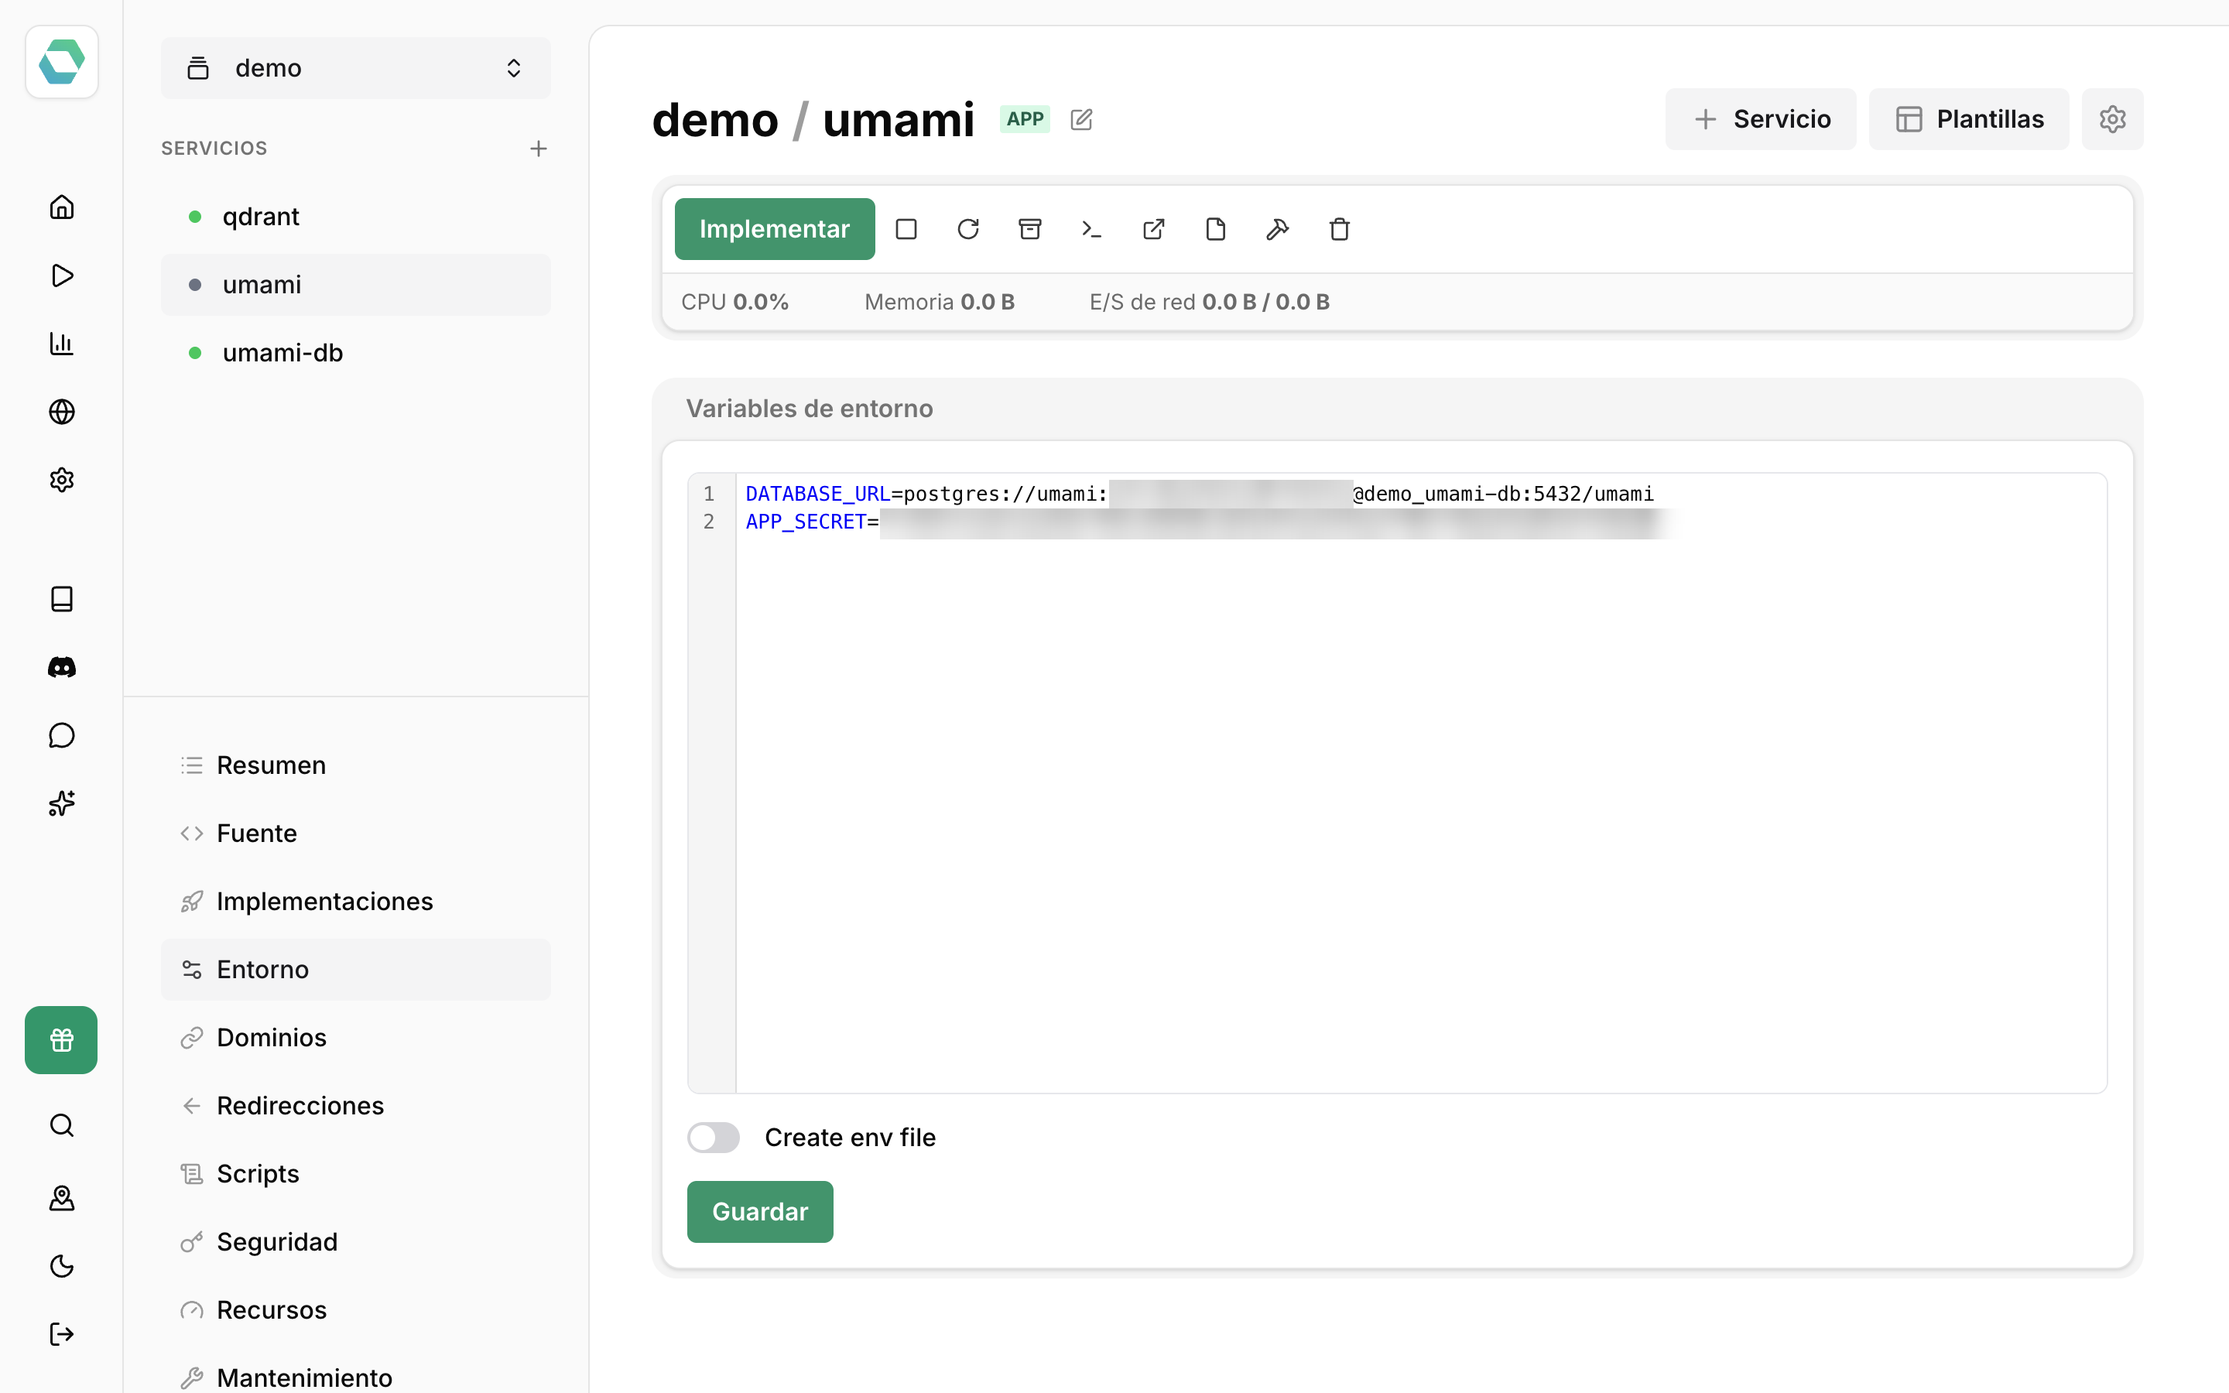This screenshot has height=1393, width=2229.
Task: Open the chat bubble feedback icon
Action: click(62, 735)
